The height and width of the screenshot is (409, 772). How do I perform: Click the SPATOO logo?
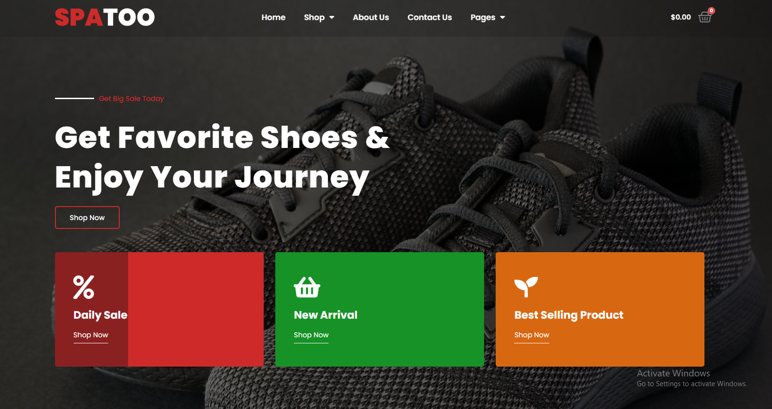[105, 17]
